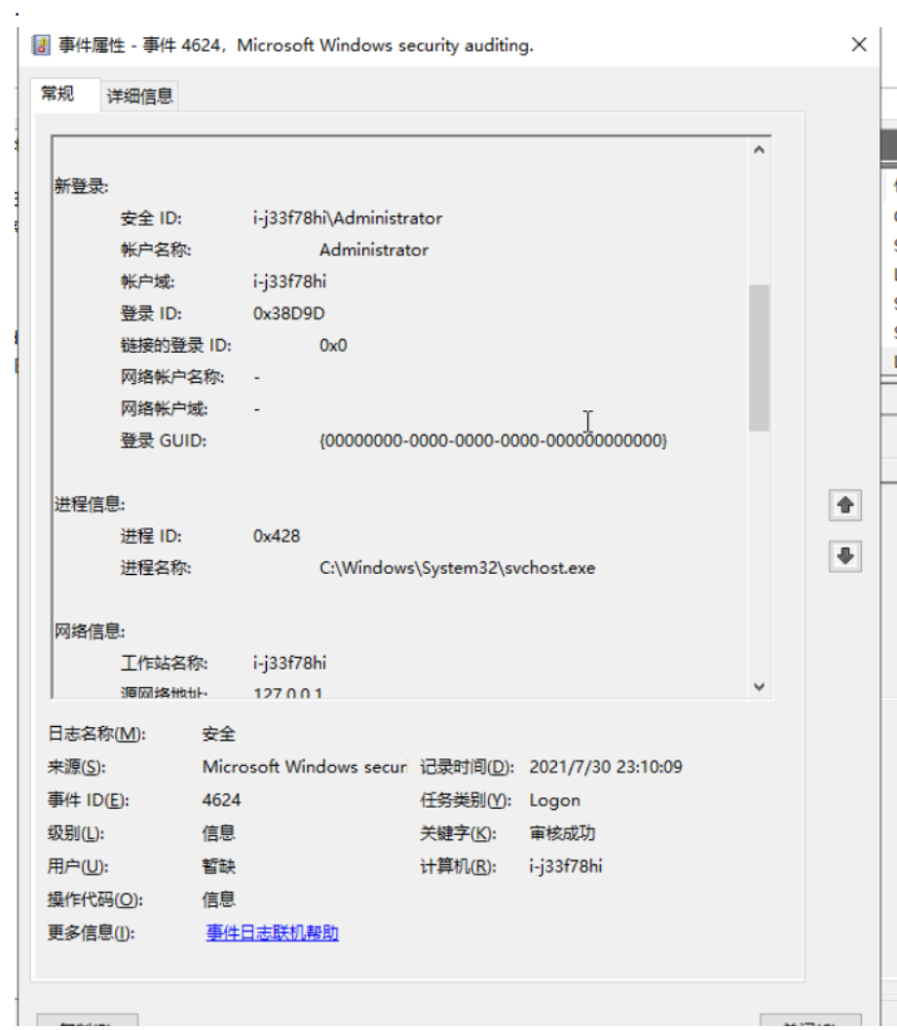Viewport: 897px width, 1030px height.
Task: Click the vertical scrollbar thumb in details box
Action: (759, 357)
